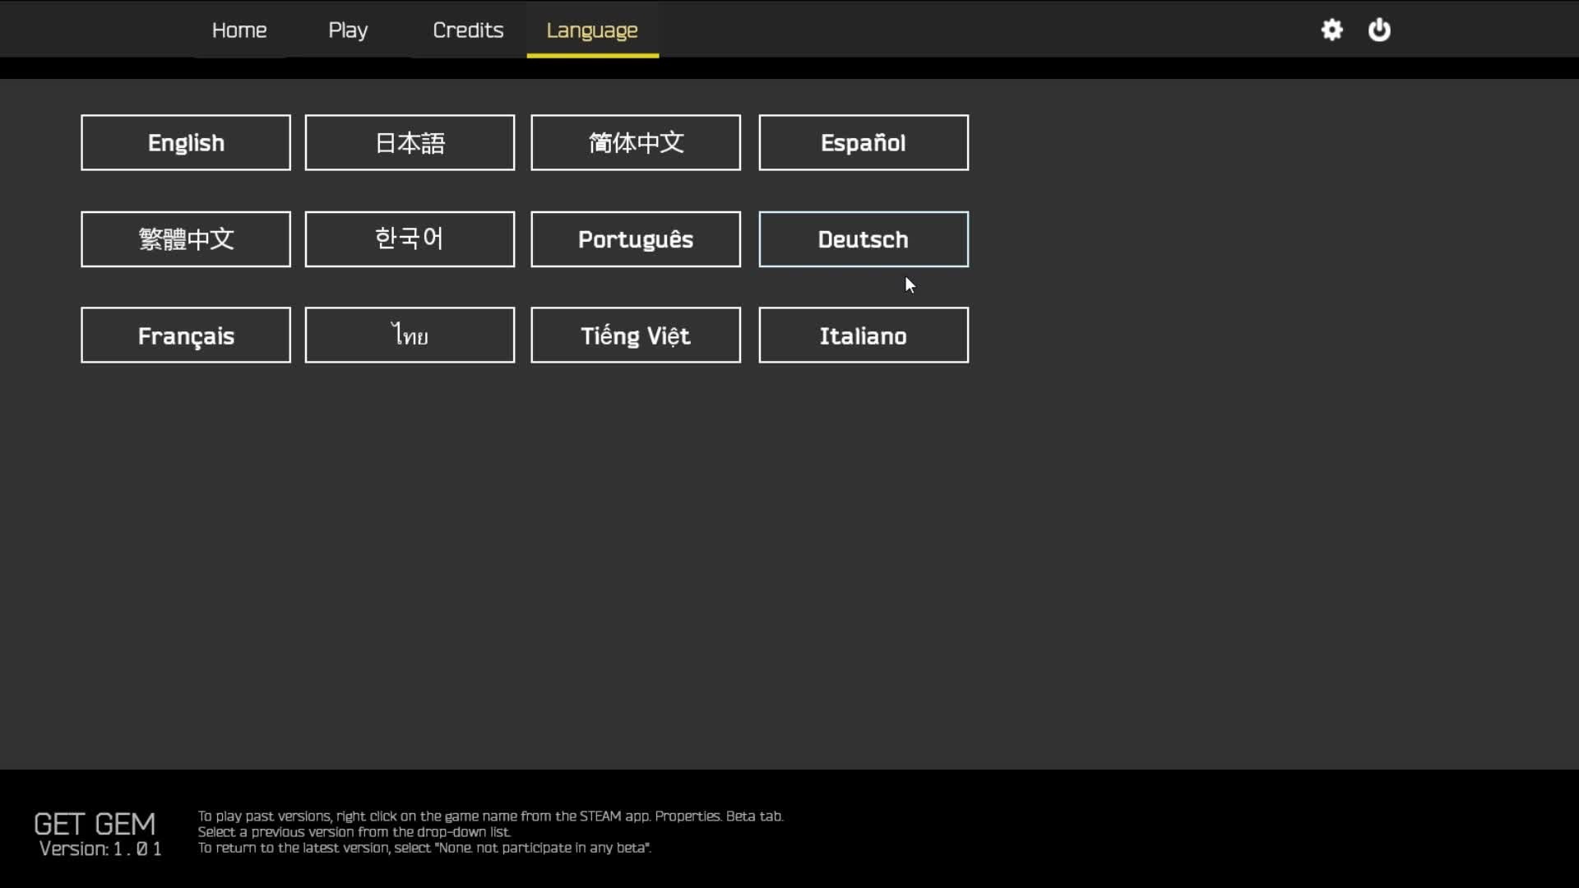Set language to Español
The width and height of the screenshot is (1579, 888).
click(864, 143)
